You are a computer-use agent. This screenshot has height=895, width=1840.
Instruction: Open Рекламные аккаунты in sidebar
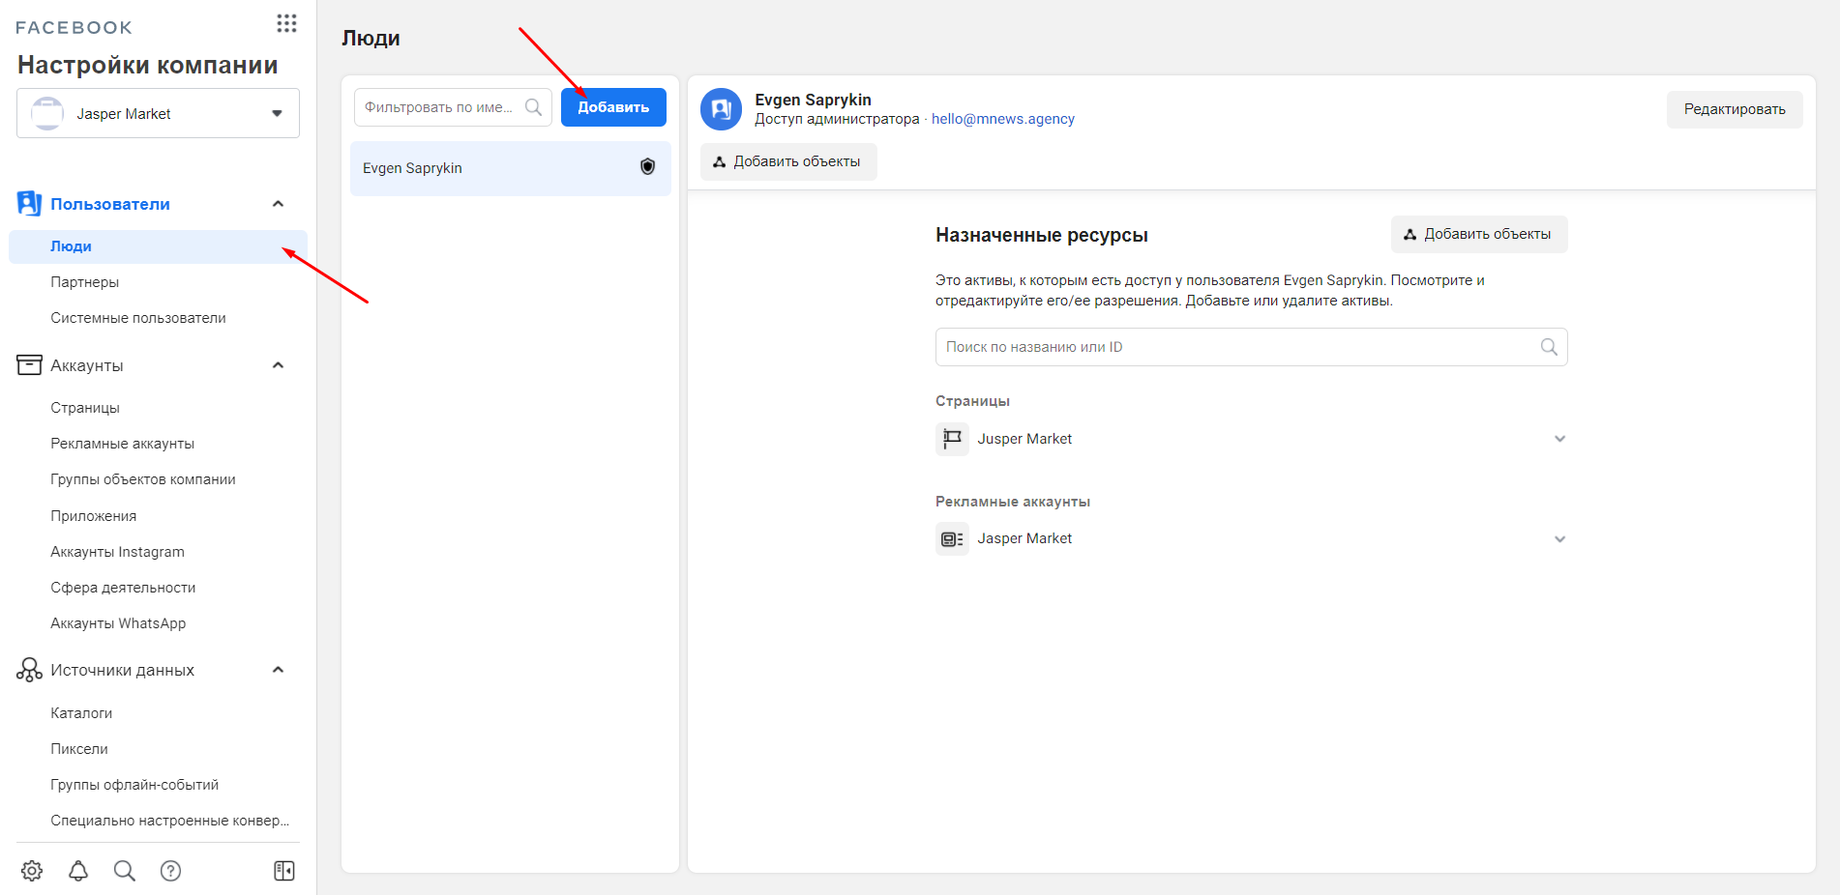click(123, 444)
